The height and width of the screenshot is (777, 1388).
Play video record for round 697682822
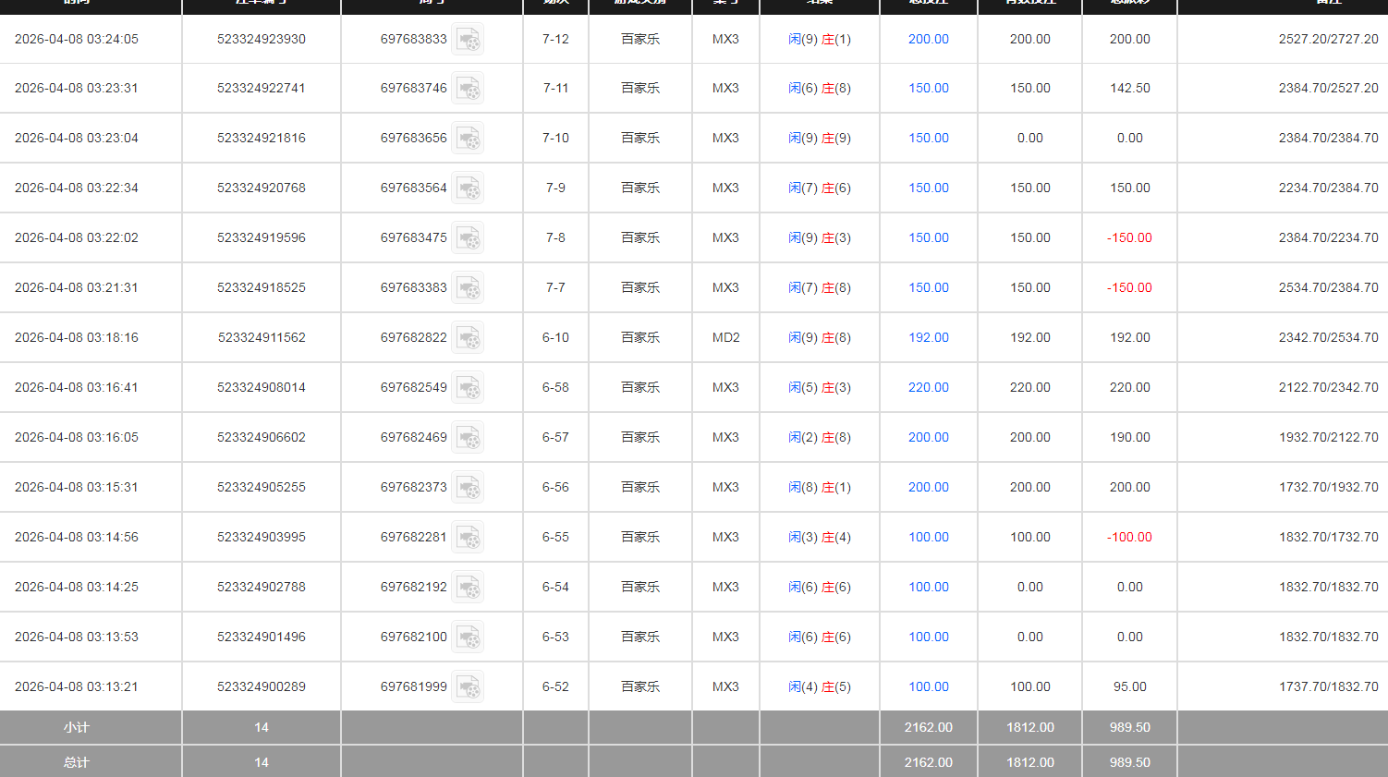tap(468, 338)
